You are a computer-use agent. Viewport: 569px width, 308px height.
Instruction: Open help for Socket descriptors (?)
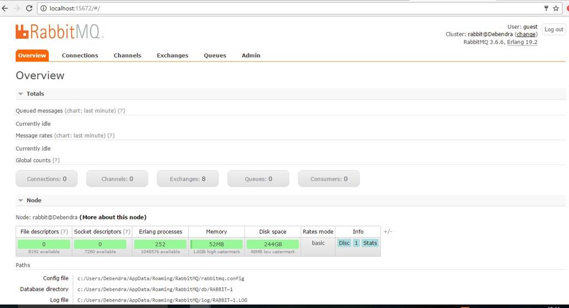coord(127,231)
